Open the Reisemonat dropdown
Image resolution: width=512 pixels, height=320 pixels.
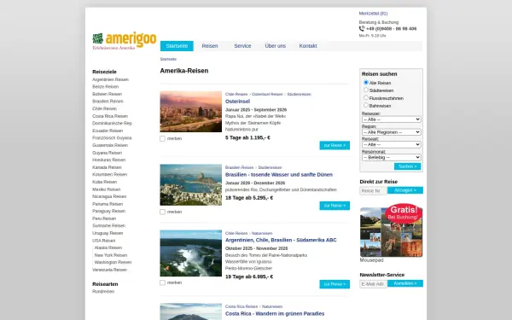point(391,157)
